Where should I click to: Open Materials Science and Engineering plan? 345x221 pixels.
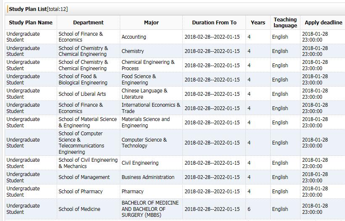tap(145, 122)
